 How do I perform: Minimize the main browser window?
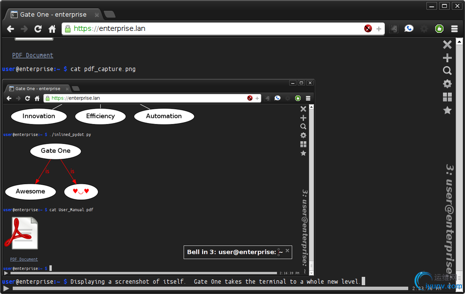coord(432,6)
